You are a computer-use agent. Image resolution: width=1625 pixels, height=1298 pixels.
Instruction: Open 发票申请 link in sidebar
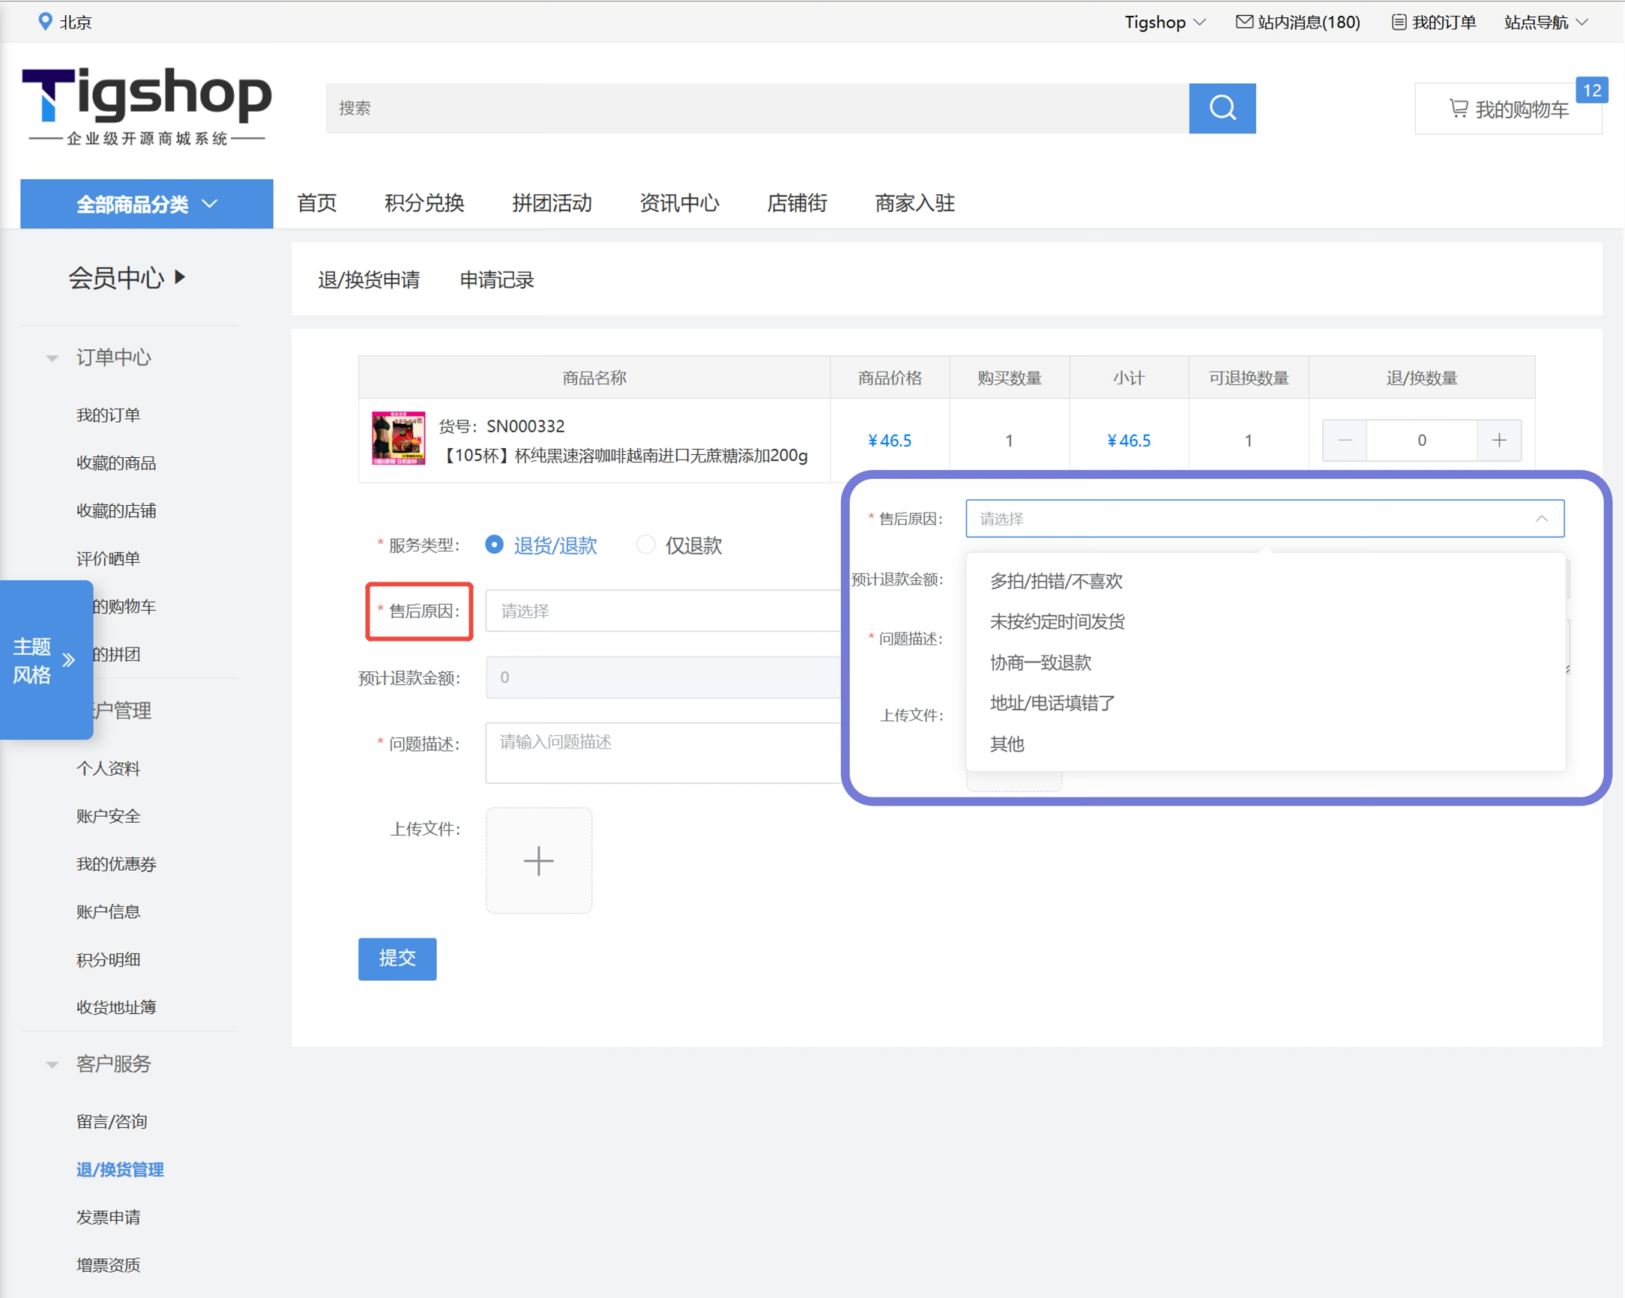[x=108, y=1216]
